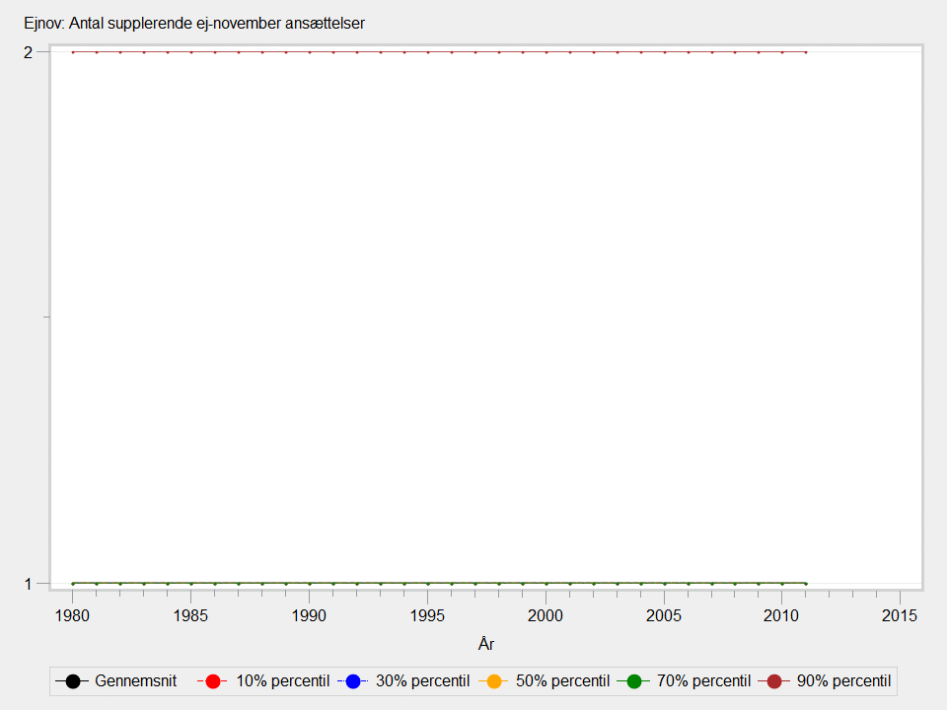
Task: Click the green 70% percentil legend marker
Action: pyautogui.click(x=634, y=681)
